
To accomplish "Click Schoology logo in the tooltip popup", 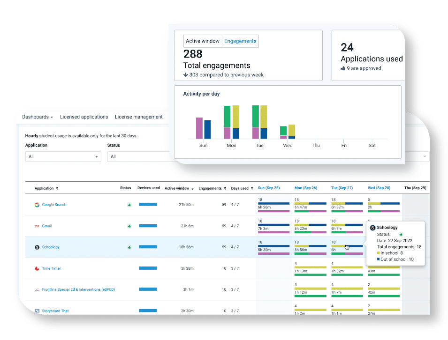I will point(372,228).
